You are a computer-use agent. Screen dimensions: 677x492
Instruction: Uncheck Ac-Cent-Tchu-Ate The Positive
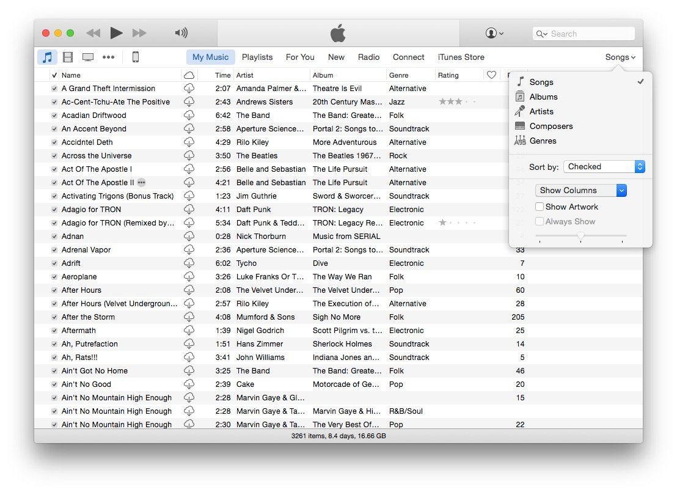(54, 102)
